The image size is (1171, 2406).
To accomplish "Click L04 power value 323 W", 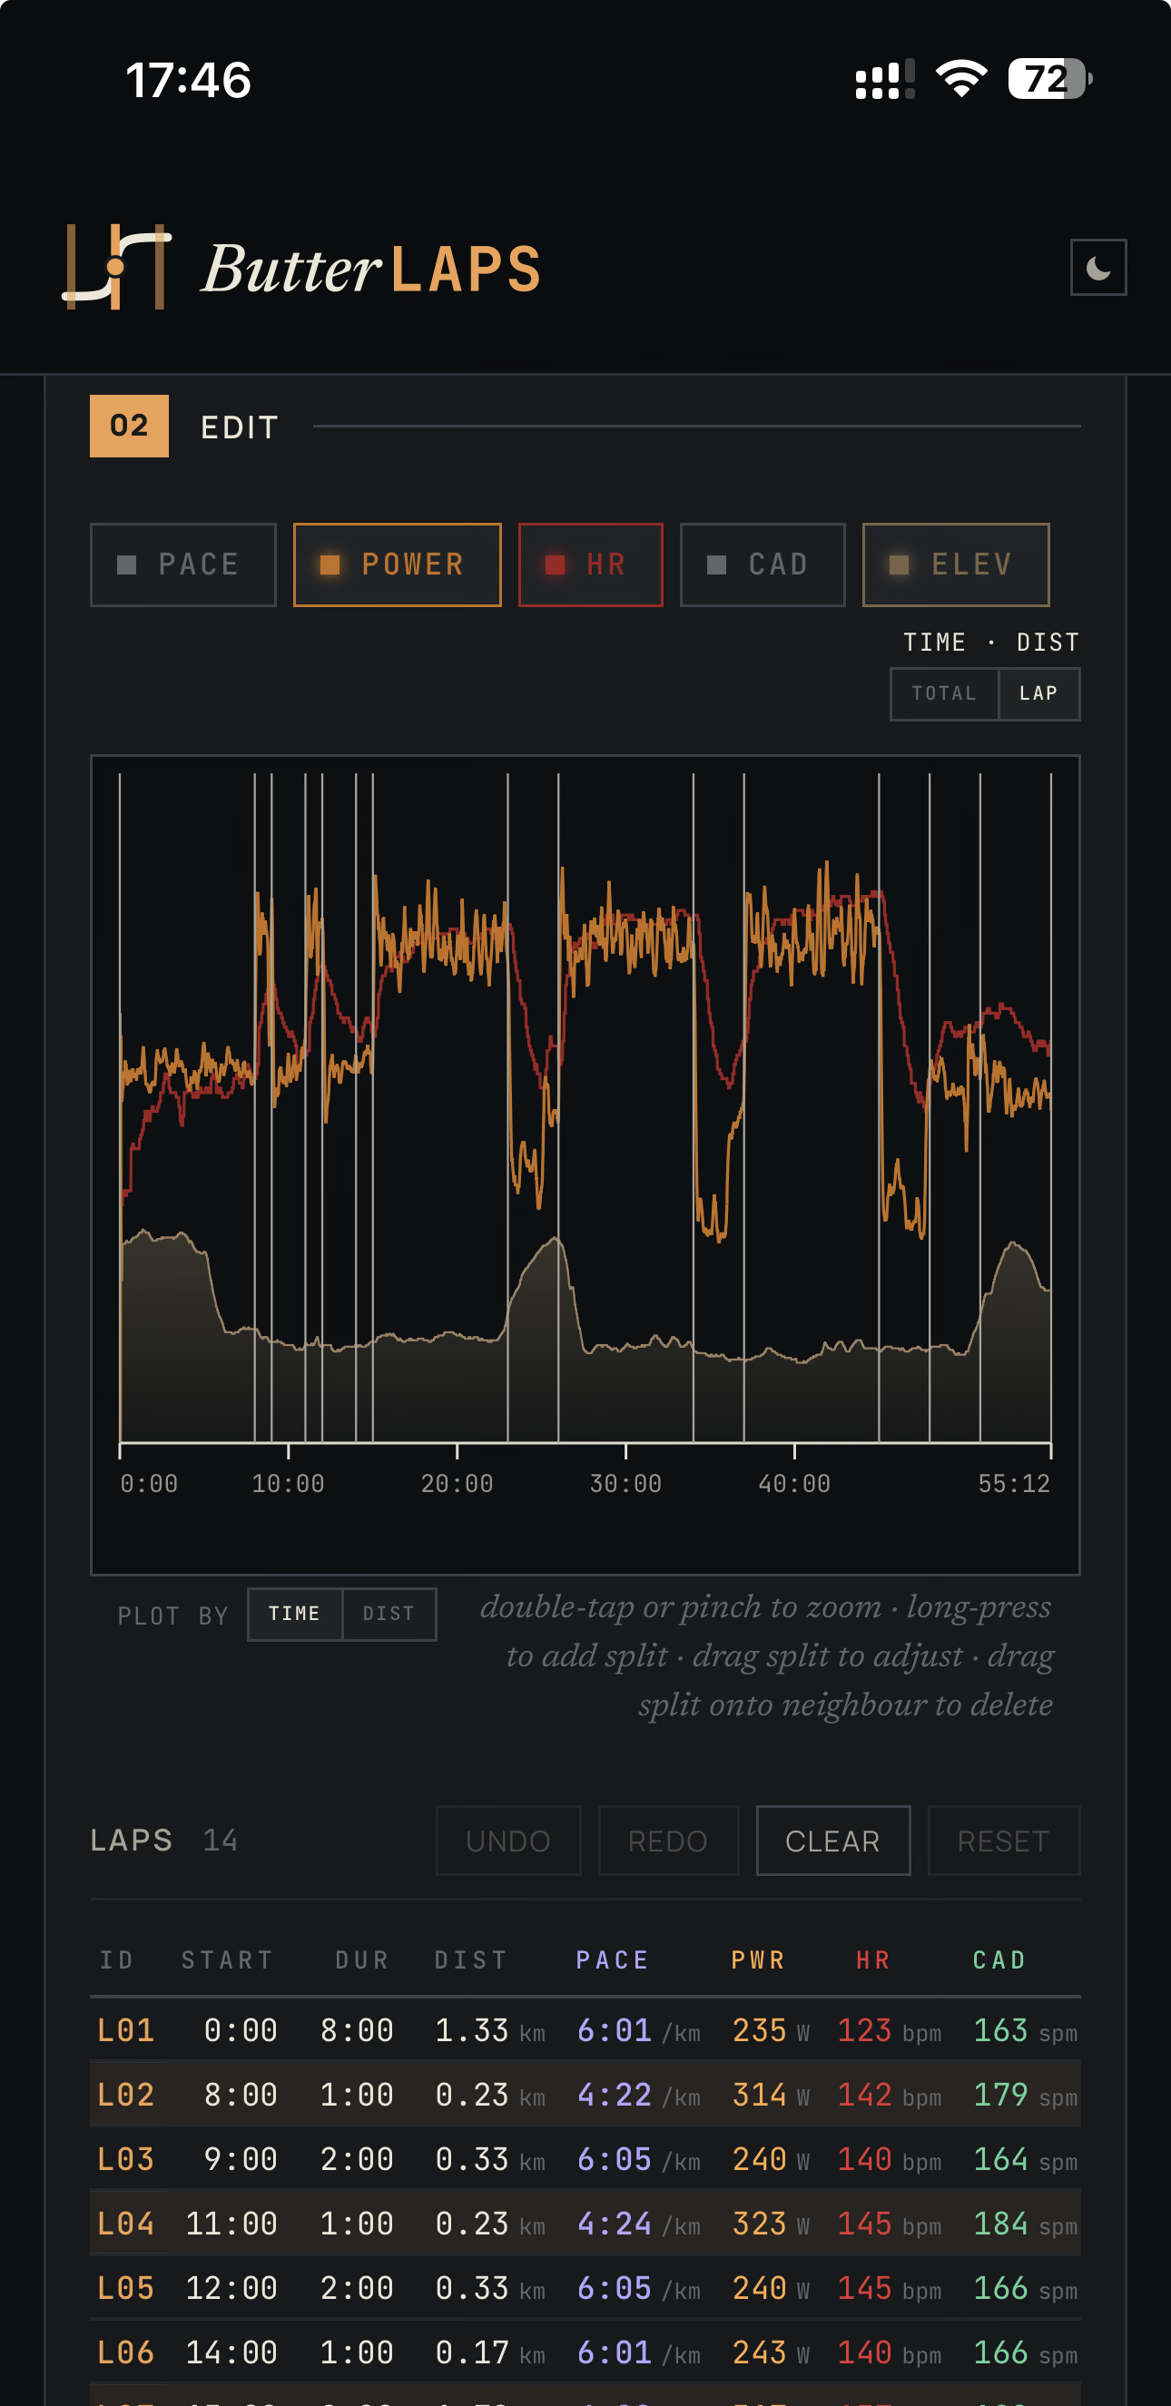I will tap(771, 2224).
